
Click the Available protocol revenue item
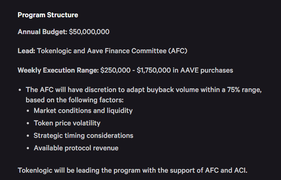click(76, 148)
